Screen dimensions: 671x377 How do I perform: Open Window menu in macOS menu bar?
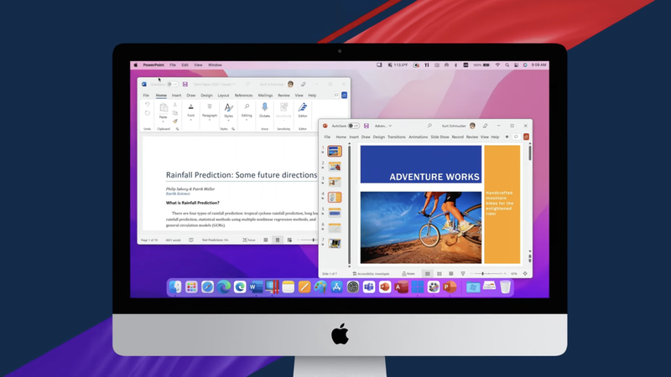point(215,65)
